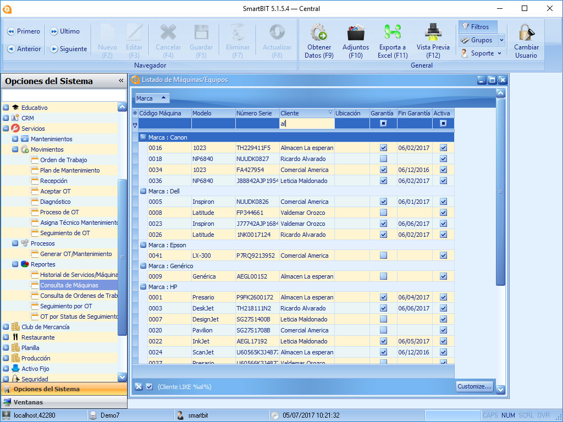Viewport: 563px width, 422px height.
Task: Sort by Modelo column header
Action: 213,113
